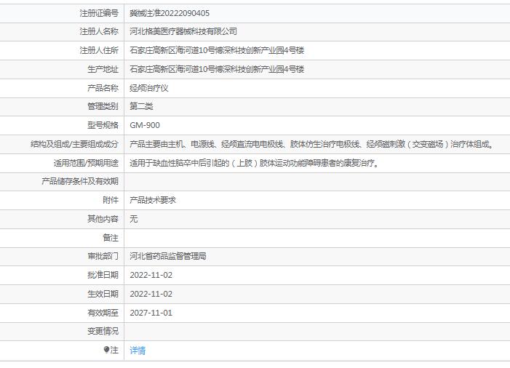Viewport: 510px width, 368px height.
Task: Click the 适用范围/预期用途 label
Action: (86, 163)
